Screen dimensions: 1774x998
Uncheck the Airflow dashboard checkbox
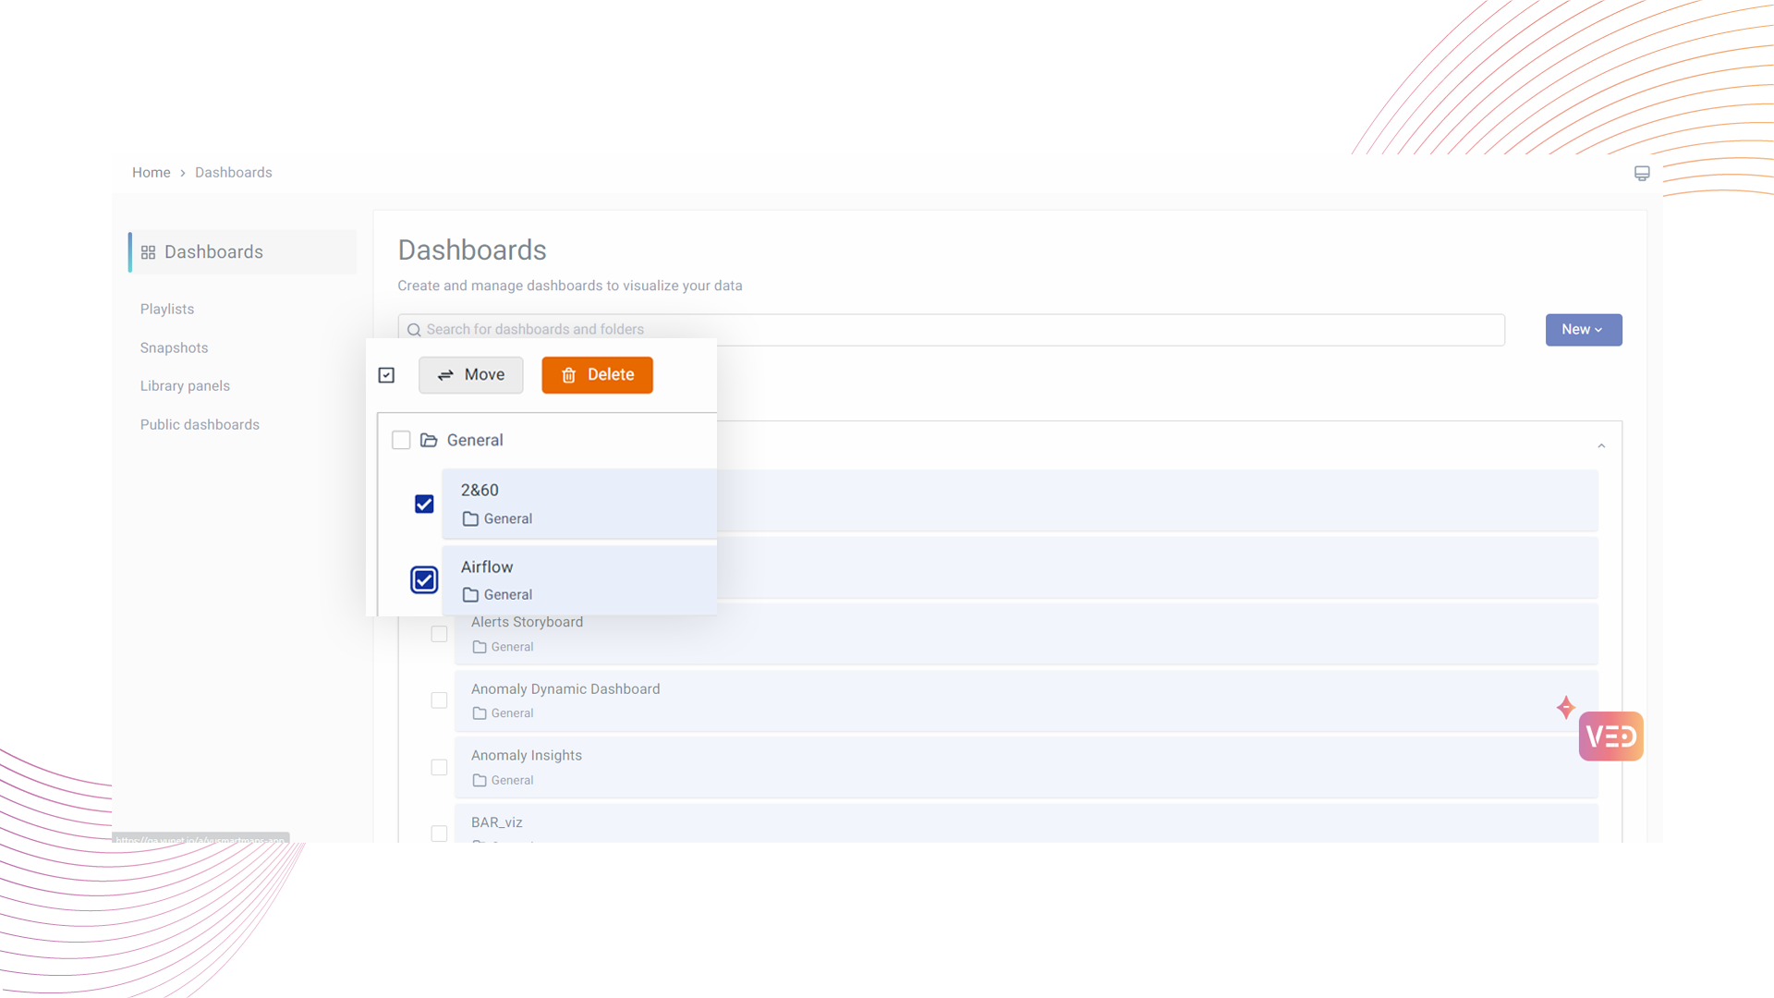424,580
